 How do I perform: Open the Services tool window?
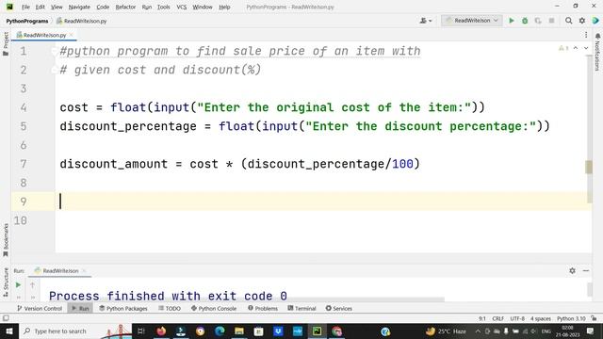[x=339, y=308]
